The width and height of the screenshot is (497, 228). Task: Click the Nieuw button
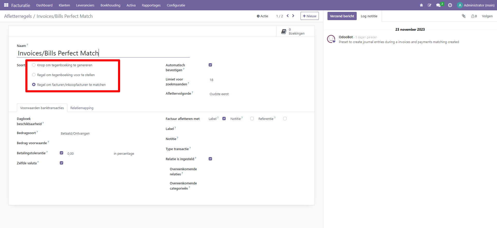310,16
